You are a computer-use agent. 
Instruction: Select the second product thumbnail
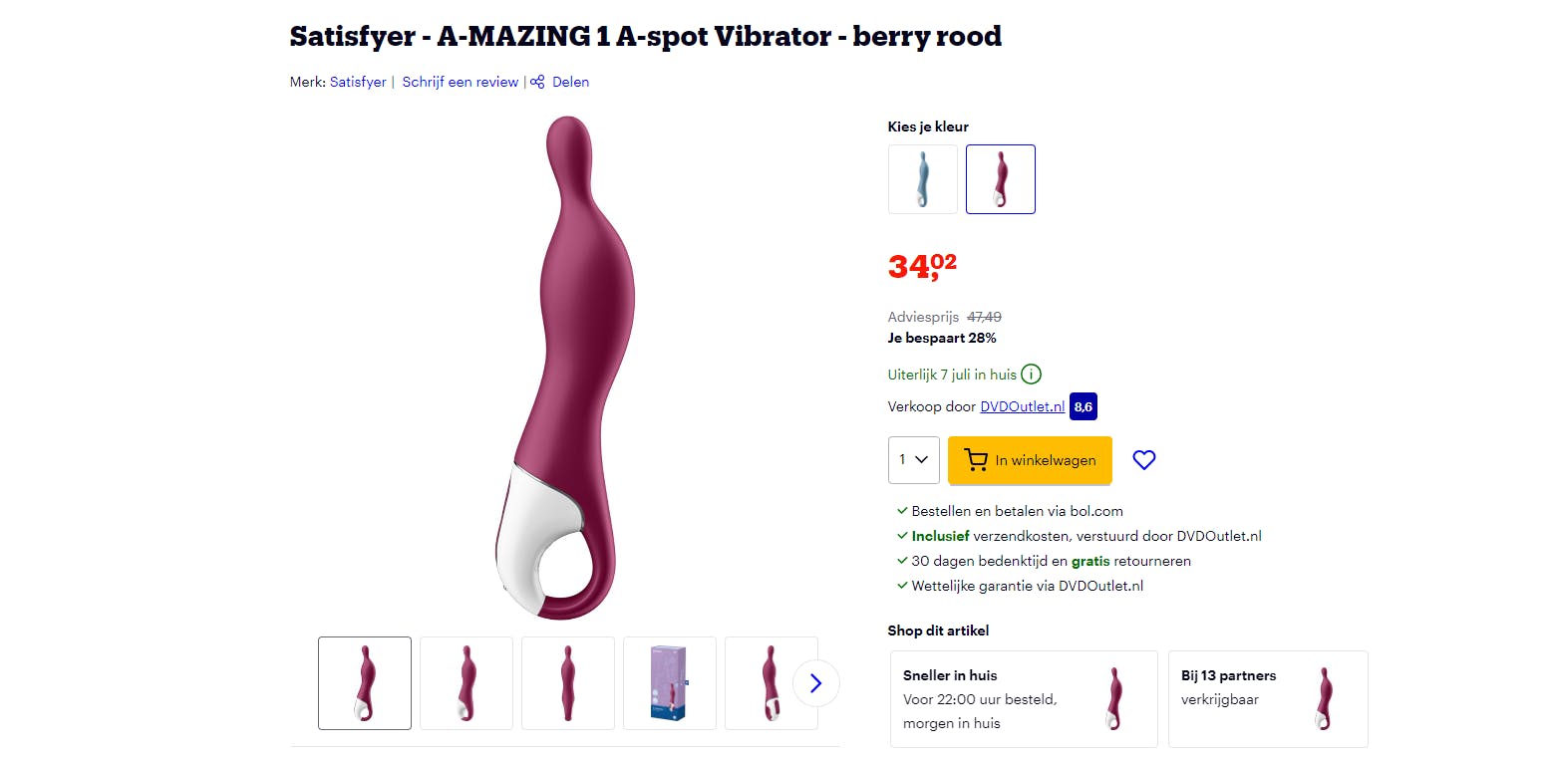point(466,683)
